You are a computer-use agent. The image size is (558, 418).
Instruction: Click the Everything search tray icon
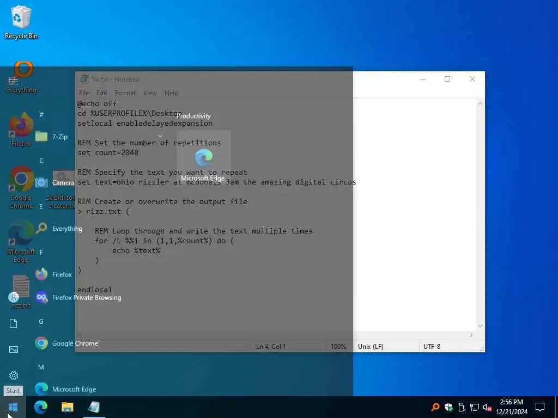pos(435,407)
